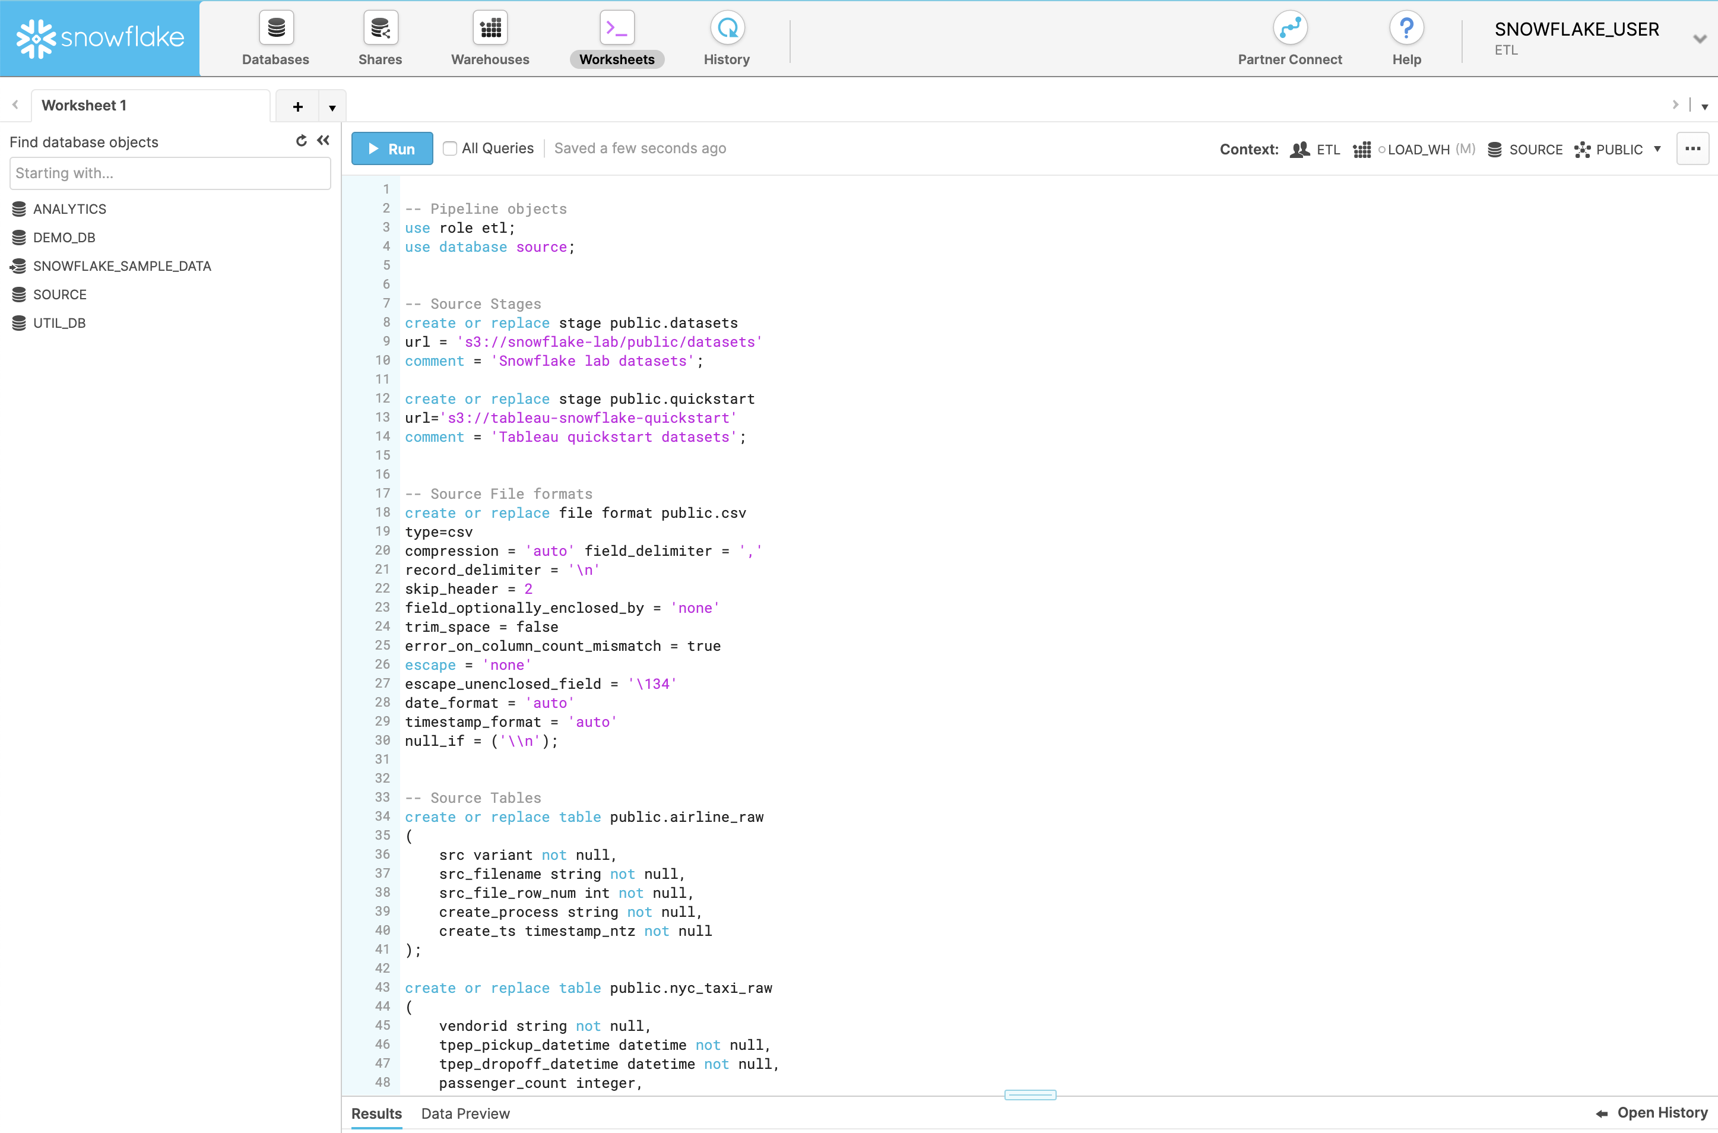The height and width of the screenshot is (1133, 1718).
Task: Click the SOURCE database icon in context
Action: (x=1495, y=150)
